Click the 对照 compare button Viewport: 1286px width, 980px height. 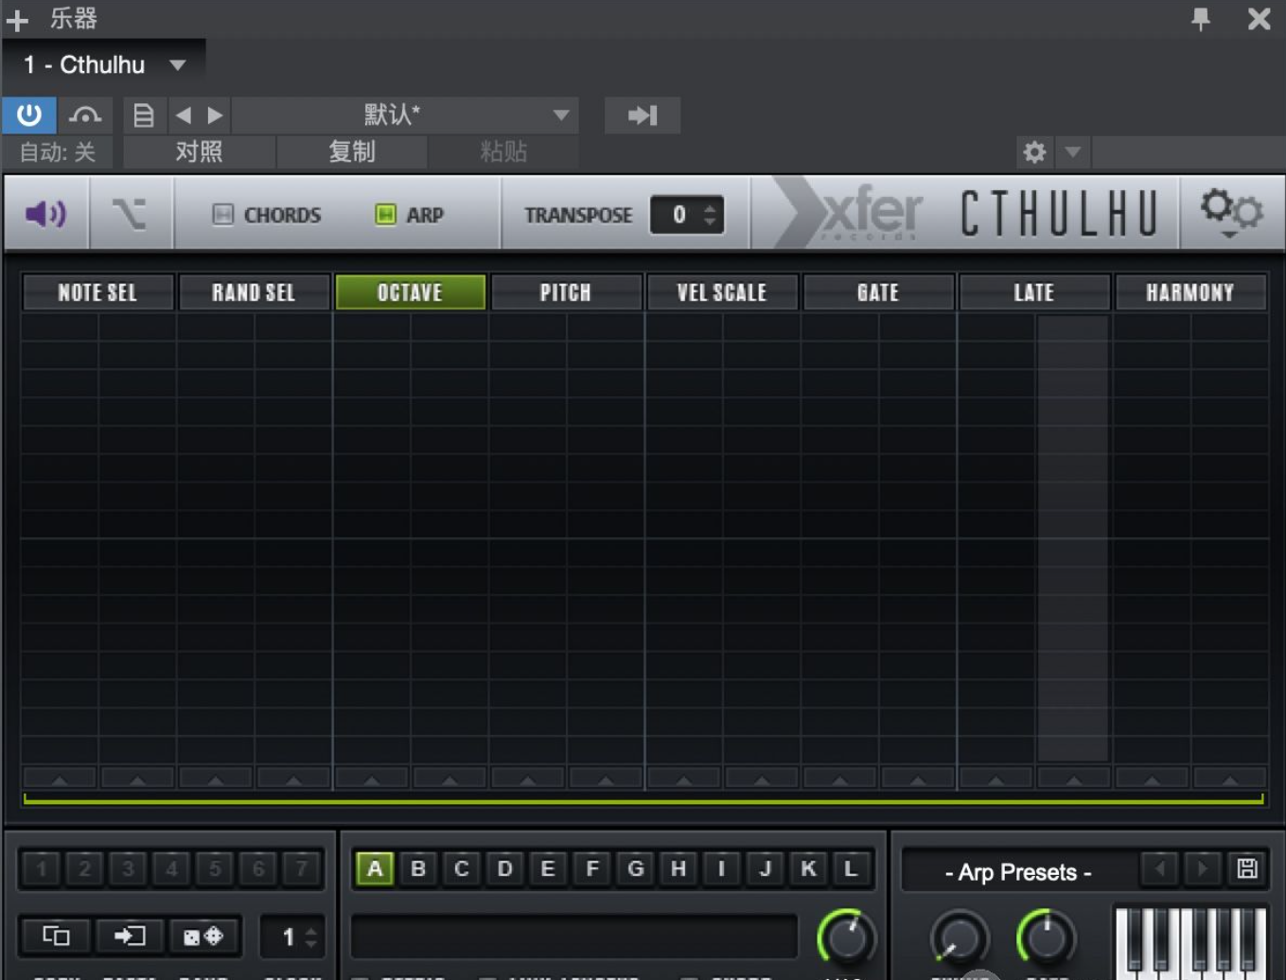(x=199, y=151)
